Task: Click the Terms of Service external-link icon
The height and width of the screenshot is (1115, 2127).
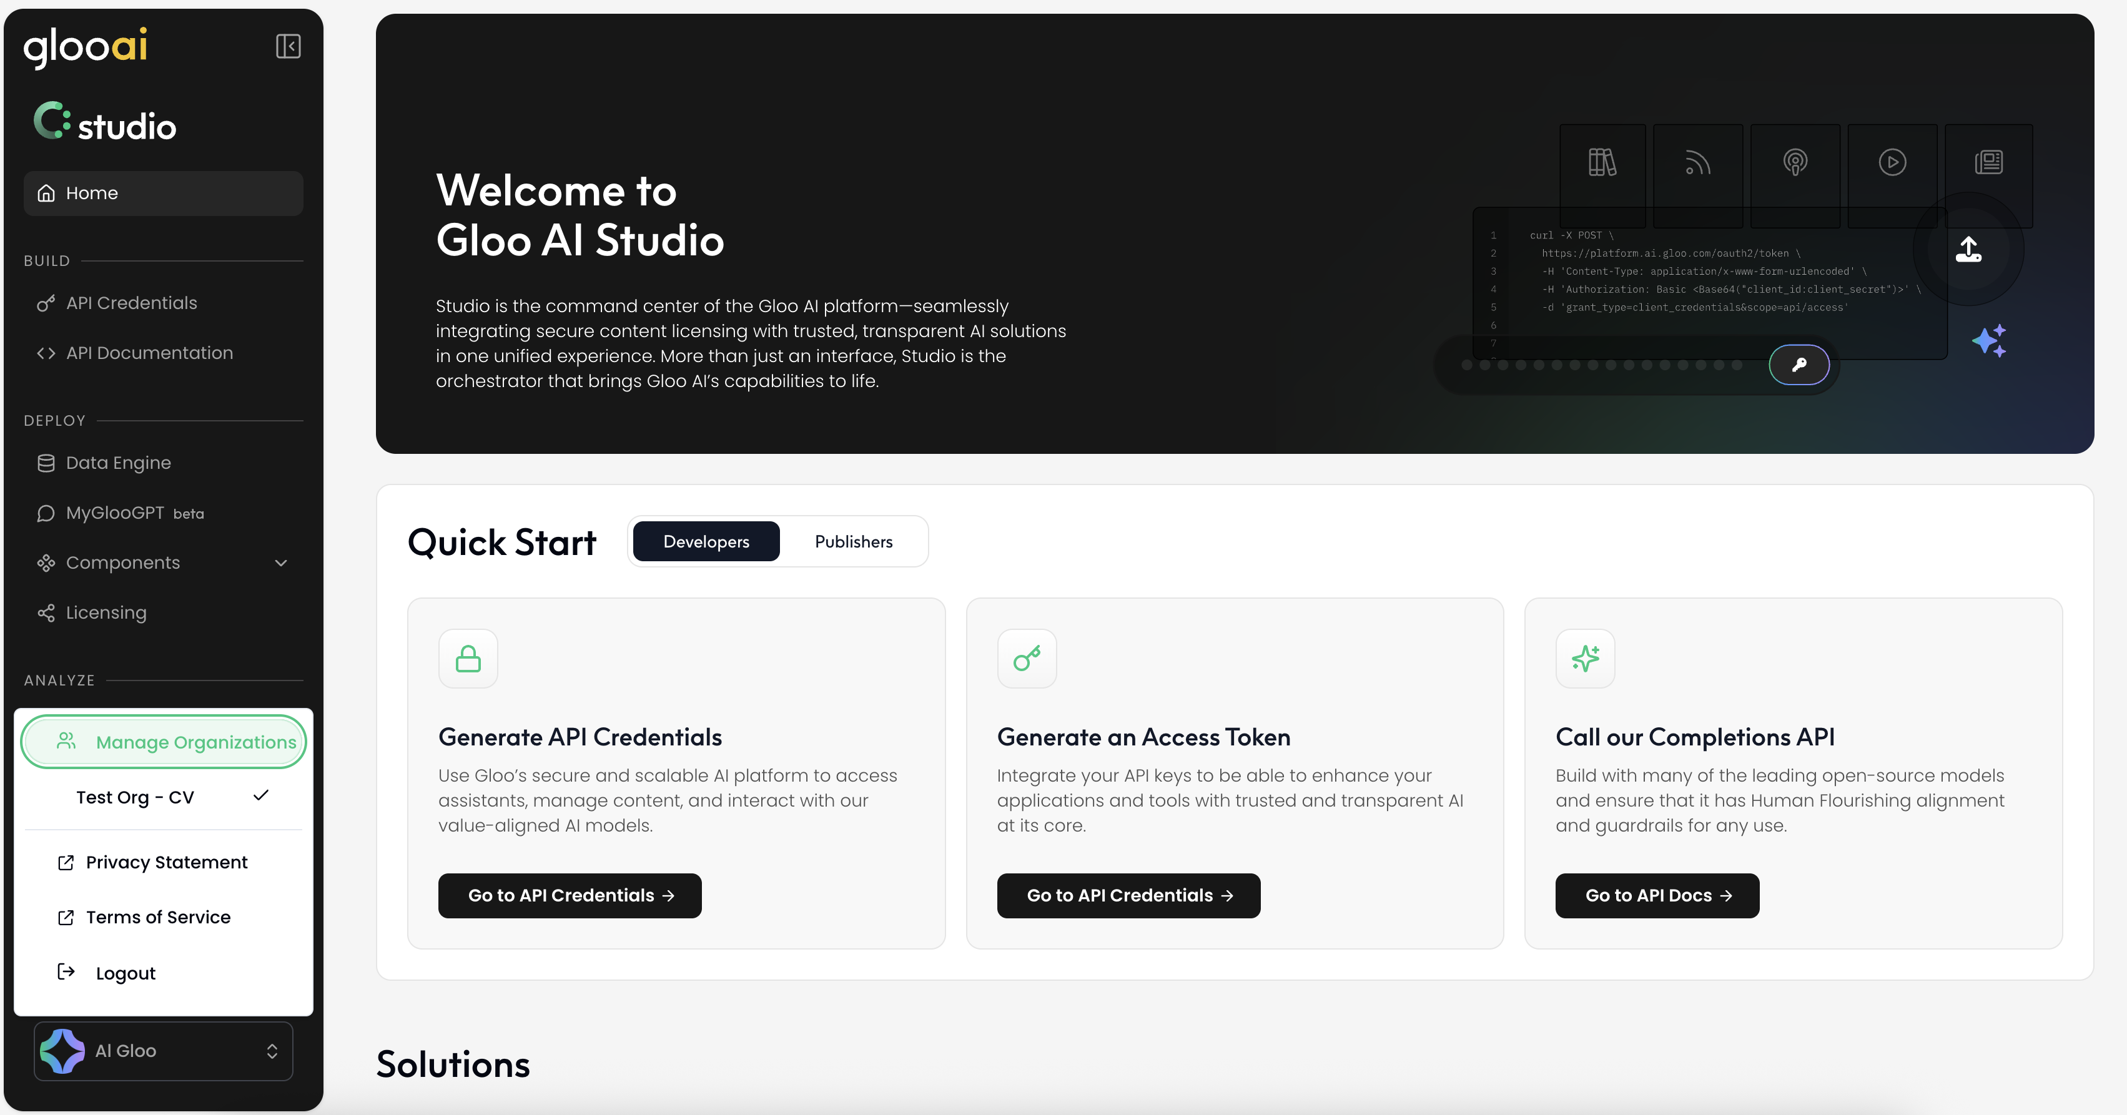Action: (66, 918)
